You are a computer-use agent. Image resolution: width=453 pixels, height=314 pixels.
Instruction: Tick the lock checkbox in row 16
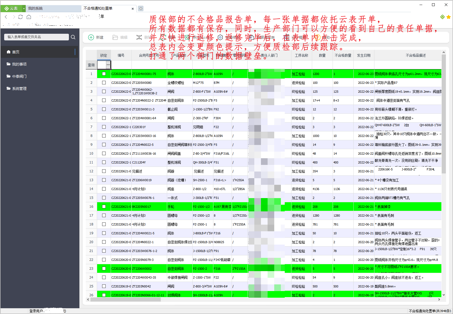pyautogui.click(x=104, y=207)
